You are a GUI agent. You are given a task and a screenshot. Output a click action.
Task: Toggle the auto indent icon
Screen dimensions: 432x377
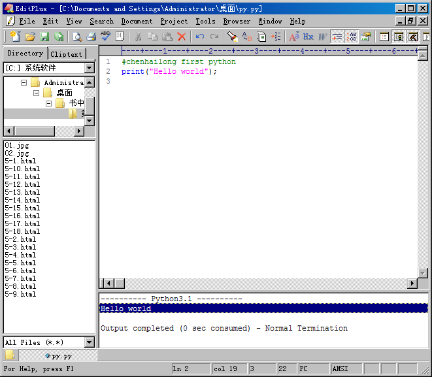coord(337,37)
